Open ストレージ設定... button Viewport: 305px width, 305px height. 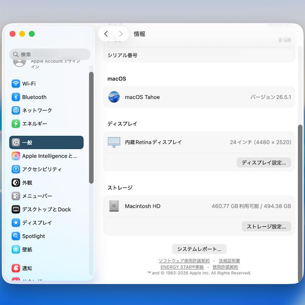(x=266, y=226)
